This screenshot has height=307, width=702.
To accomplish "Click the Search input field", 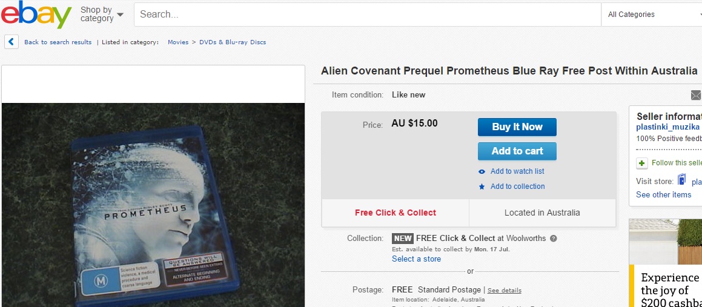I will (367, 15).
